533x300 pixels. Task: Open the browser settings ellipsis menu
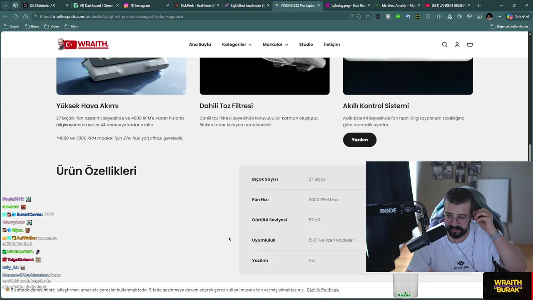click(x=499, y=16)
